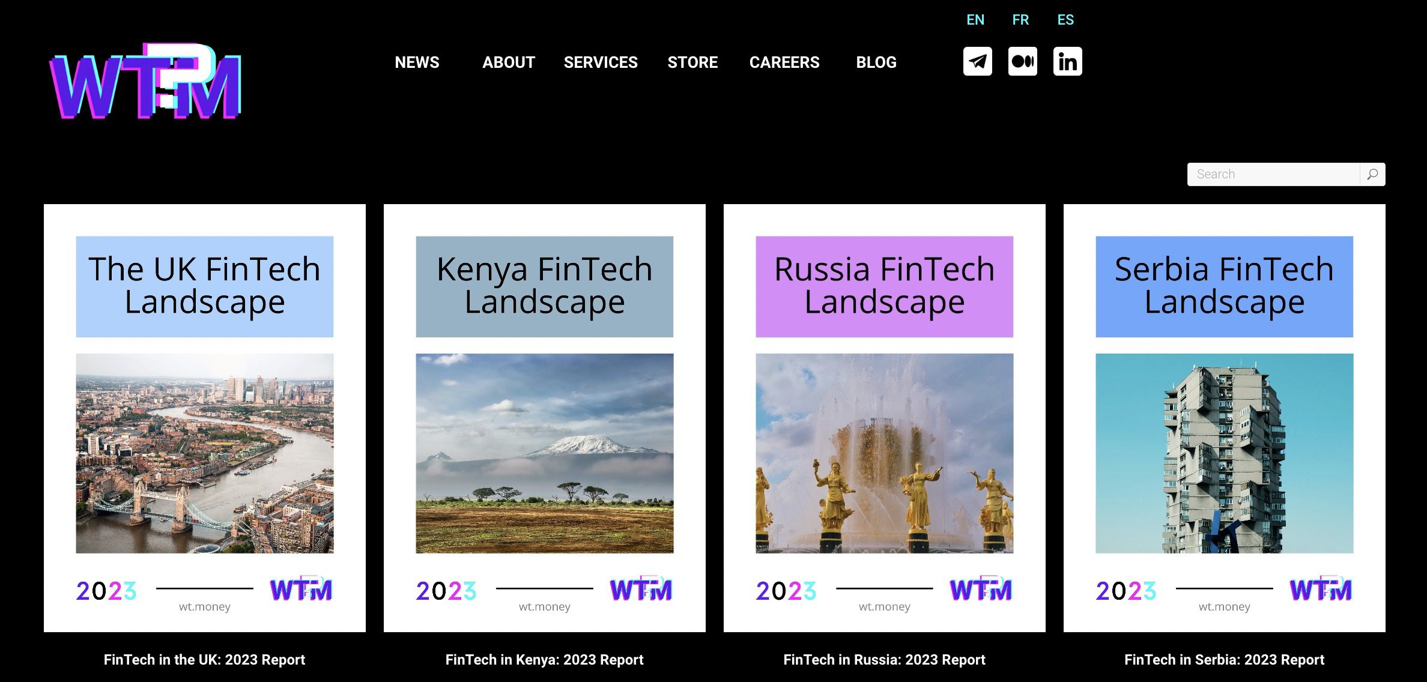Switch site language to ES
The image size is (1427, 682).
coord(1065,20)
